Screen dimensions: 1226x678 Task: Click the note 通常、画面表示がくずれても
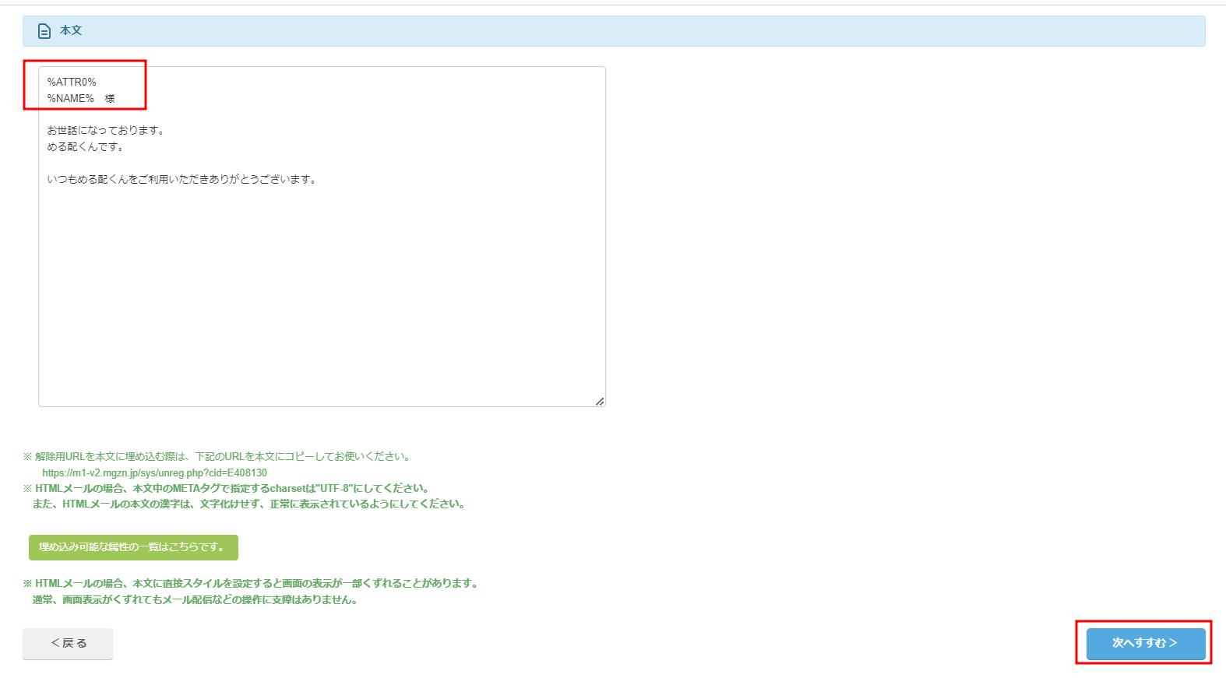(196, 599)
